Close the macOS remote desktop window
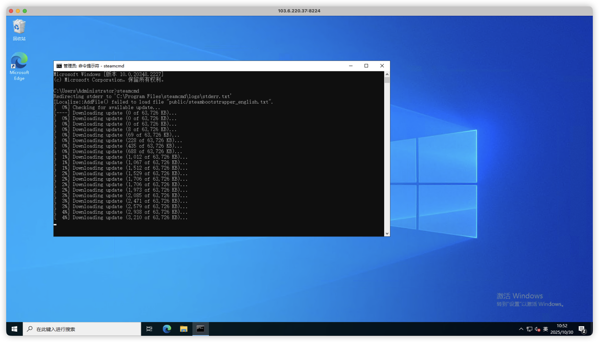The height and width of the screenshot is (342, 599). [11, 11]
